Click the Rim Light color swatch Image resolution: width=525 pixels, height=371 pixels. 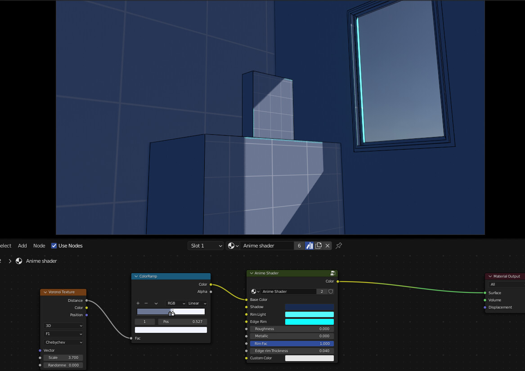309,314
